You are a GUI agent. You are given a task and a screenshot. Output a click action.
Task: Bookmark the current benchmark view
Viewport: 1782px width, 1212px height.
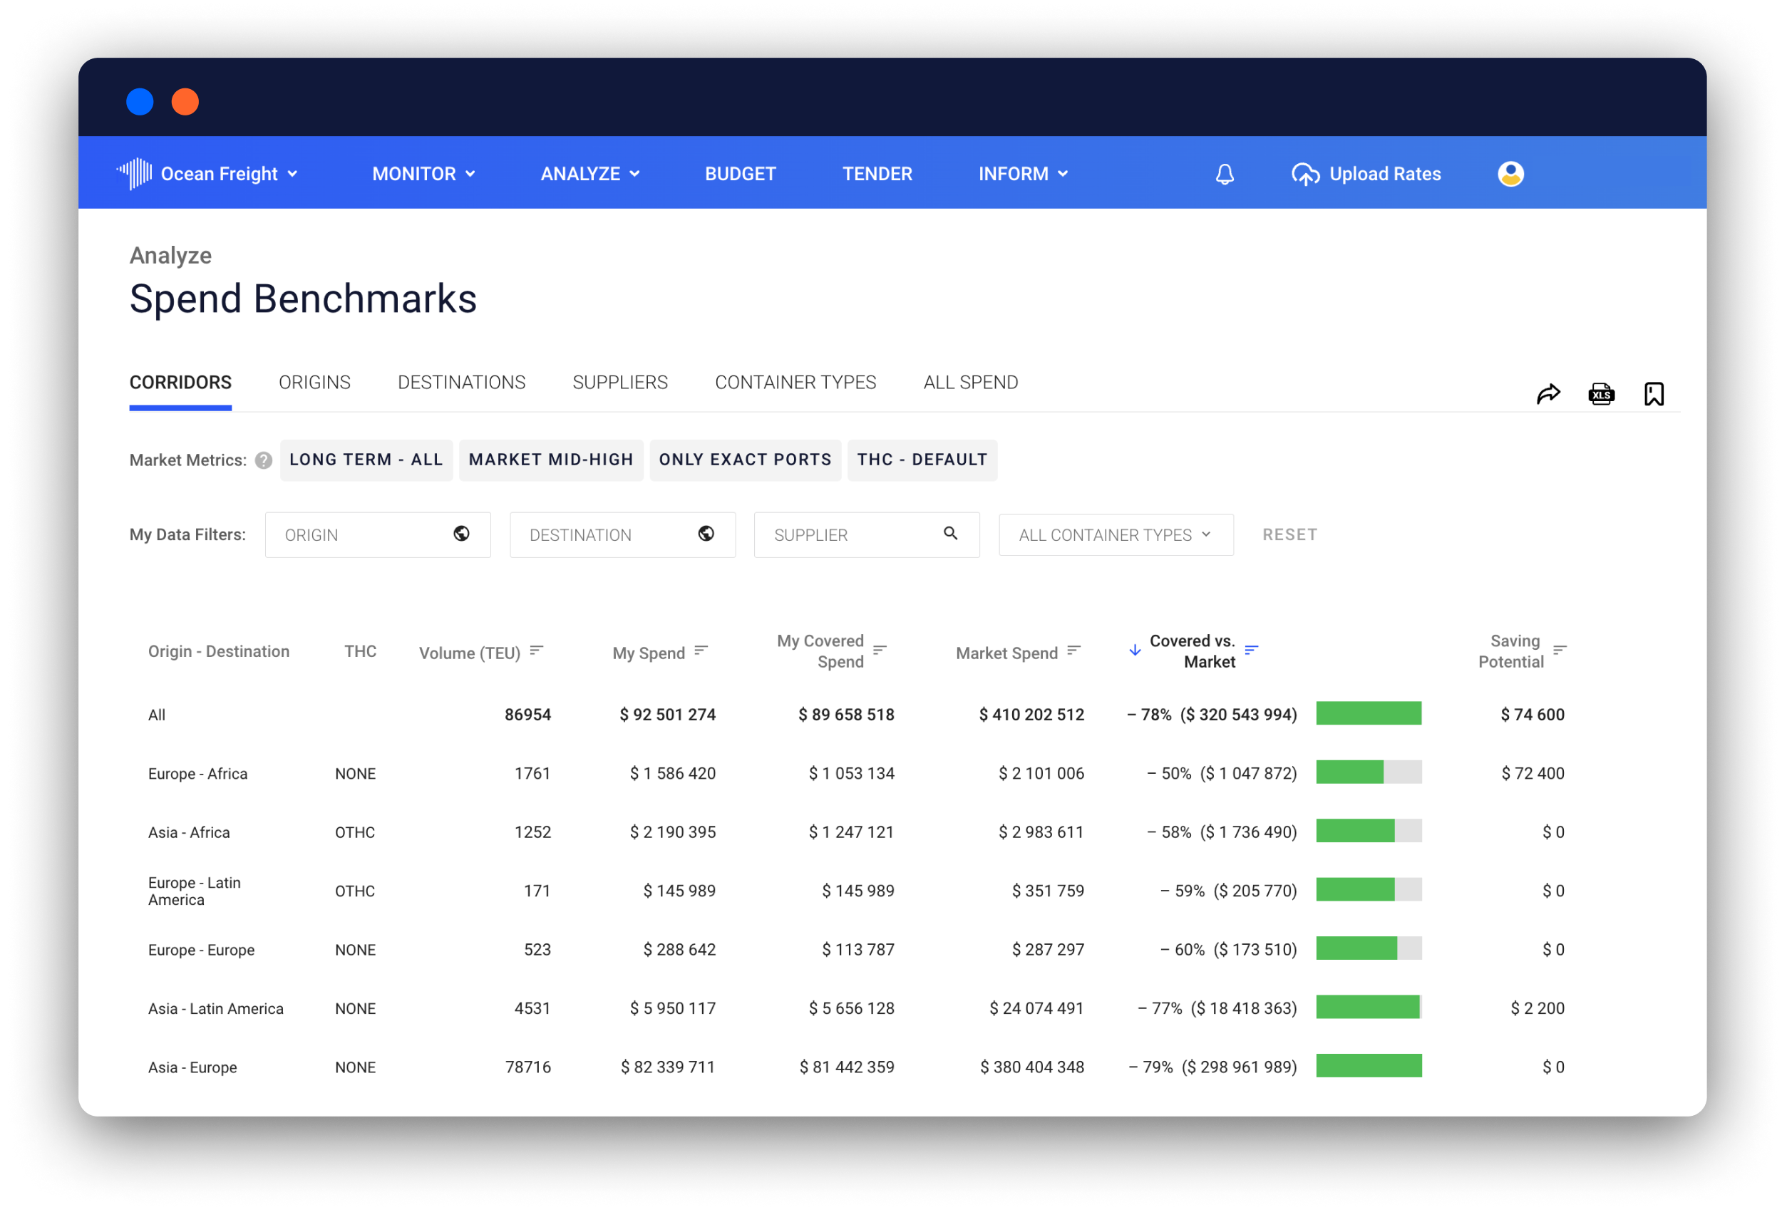tap(1654, 394)
